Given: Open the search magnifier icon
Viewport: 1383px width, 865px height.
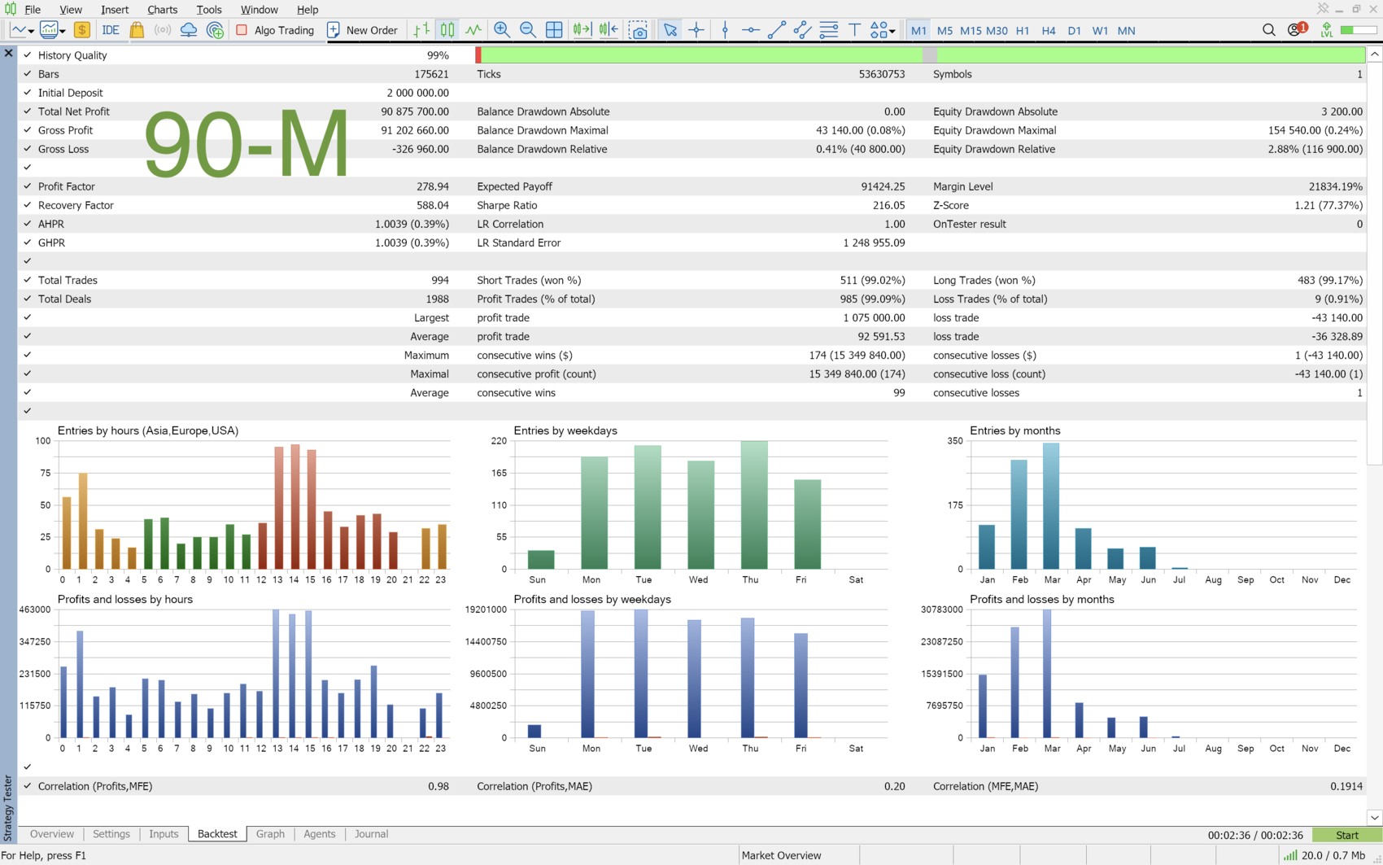Looking at the screenshot, I should pos(1268,30).
